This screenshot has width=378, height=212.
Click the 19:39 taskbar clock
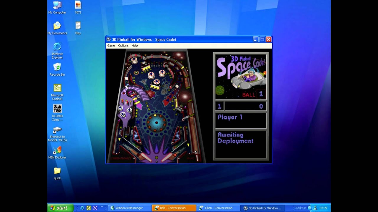[323, 208]
